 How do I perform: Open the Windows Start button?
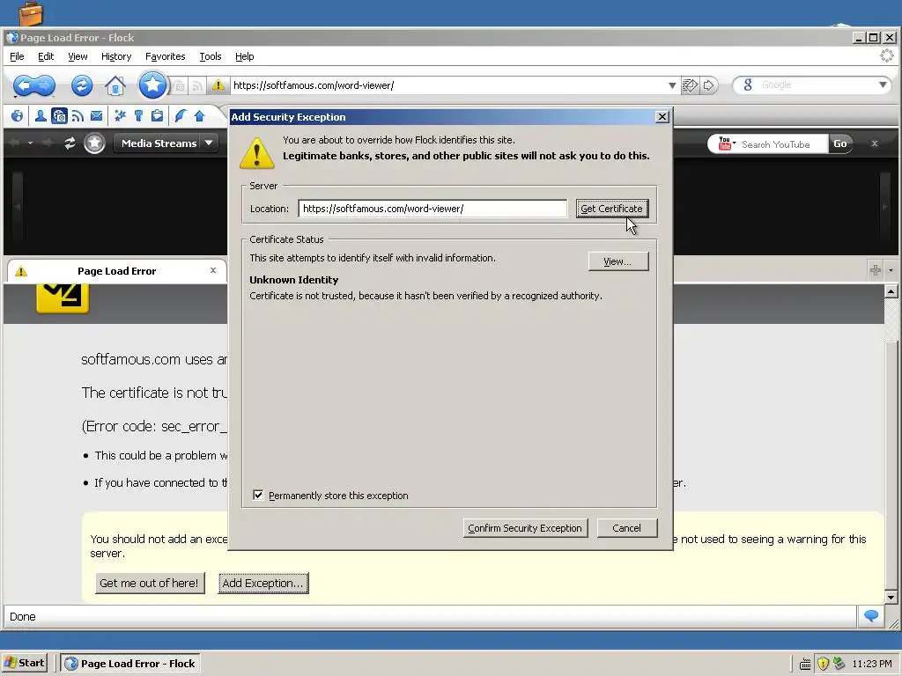point(24,664)
